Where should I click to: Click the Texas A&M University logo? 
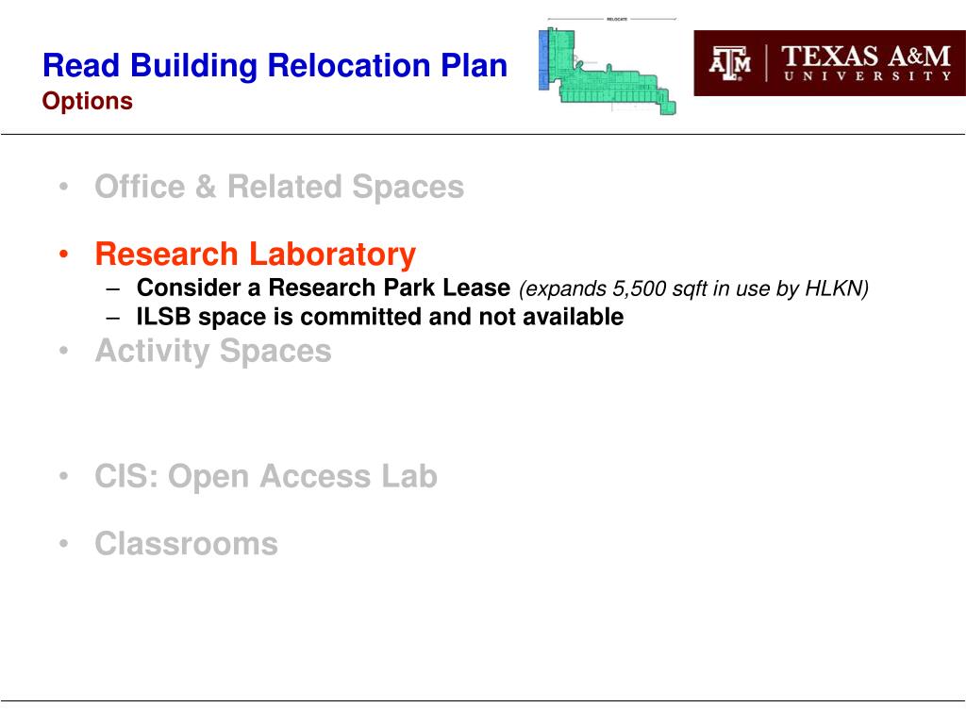tap(829, 63)
